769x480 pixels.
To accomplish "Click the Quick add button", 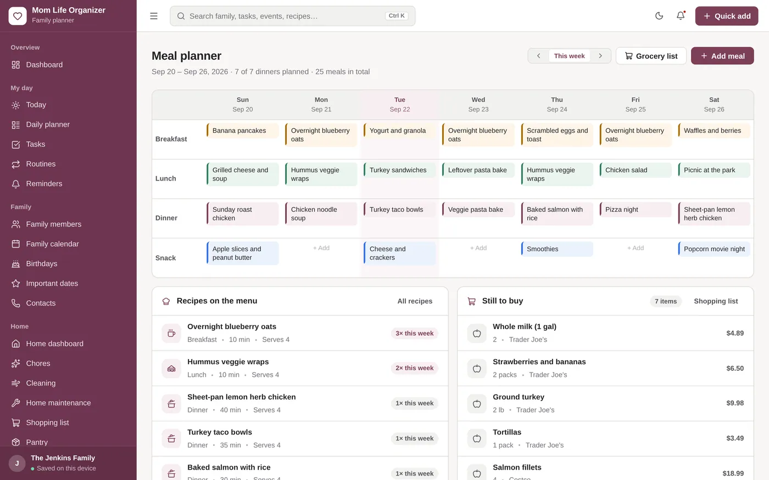I will 727,16.
